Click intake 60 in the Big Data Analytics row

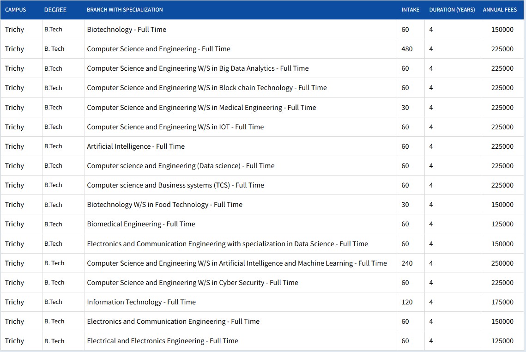pyautogui.click(x=405, y=68)
